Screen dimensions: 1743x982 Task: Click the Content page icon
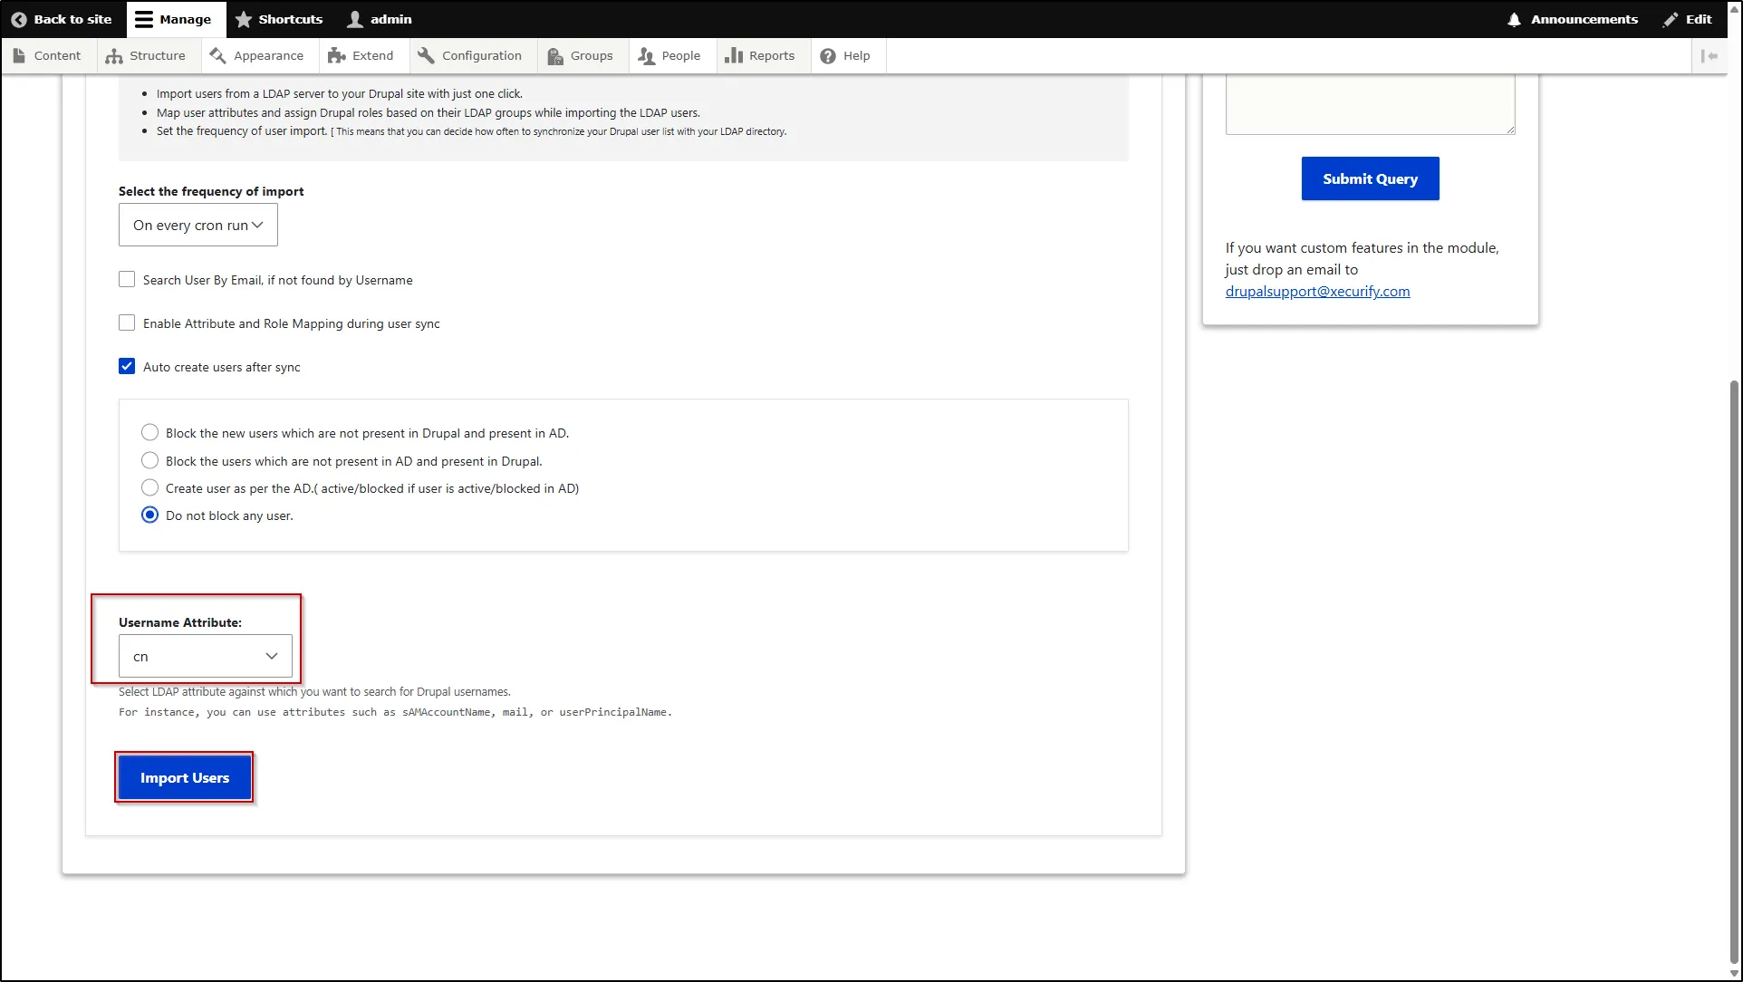20,55
